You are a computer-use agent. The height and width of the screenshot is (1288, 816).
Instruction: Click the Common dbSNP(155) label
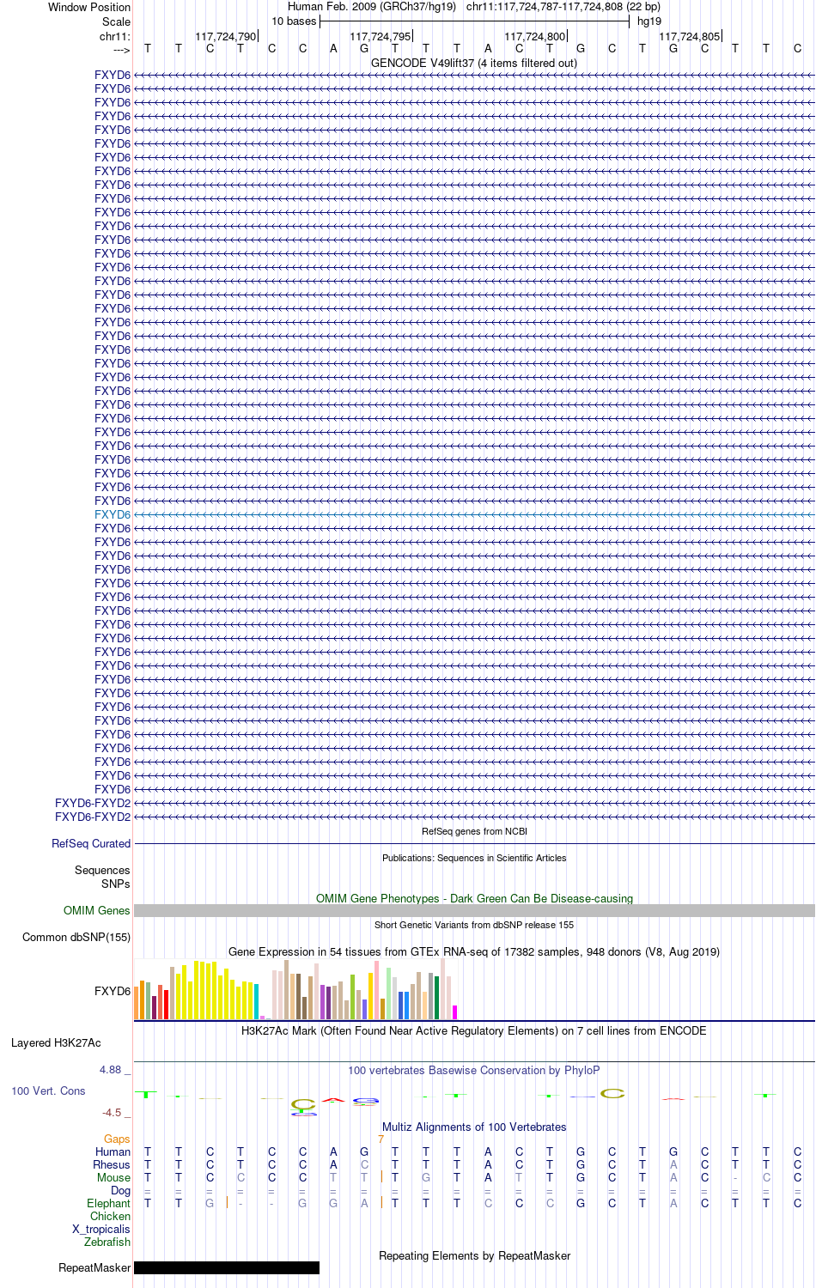click(76, 937)
